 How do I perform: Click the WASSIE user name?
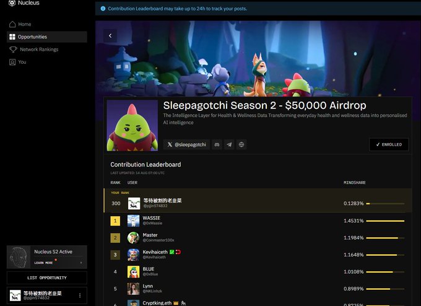coord(152,218)
